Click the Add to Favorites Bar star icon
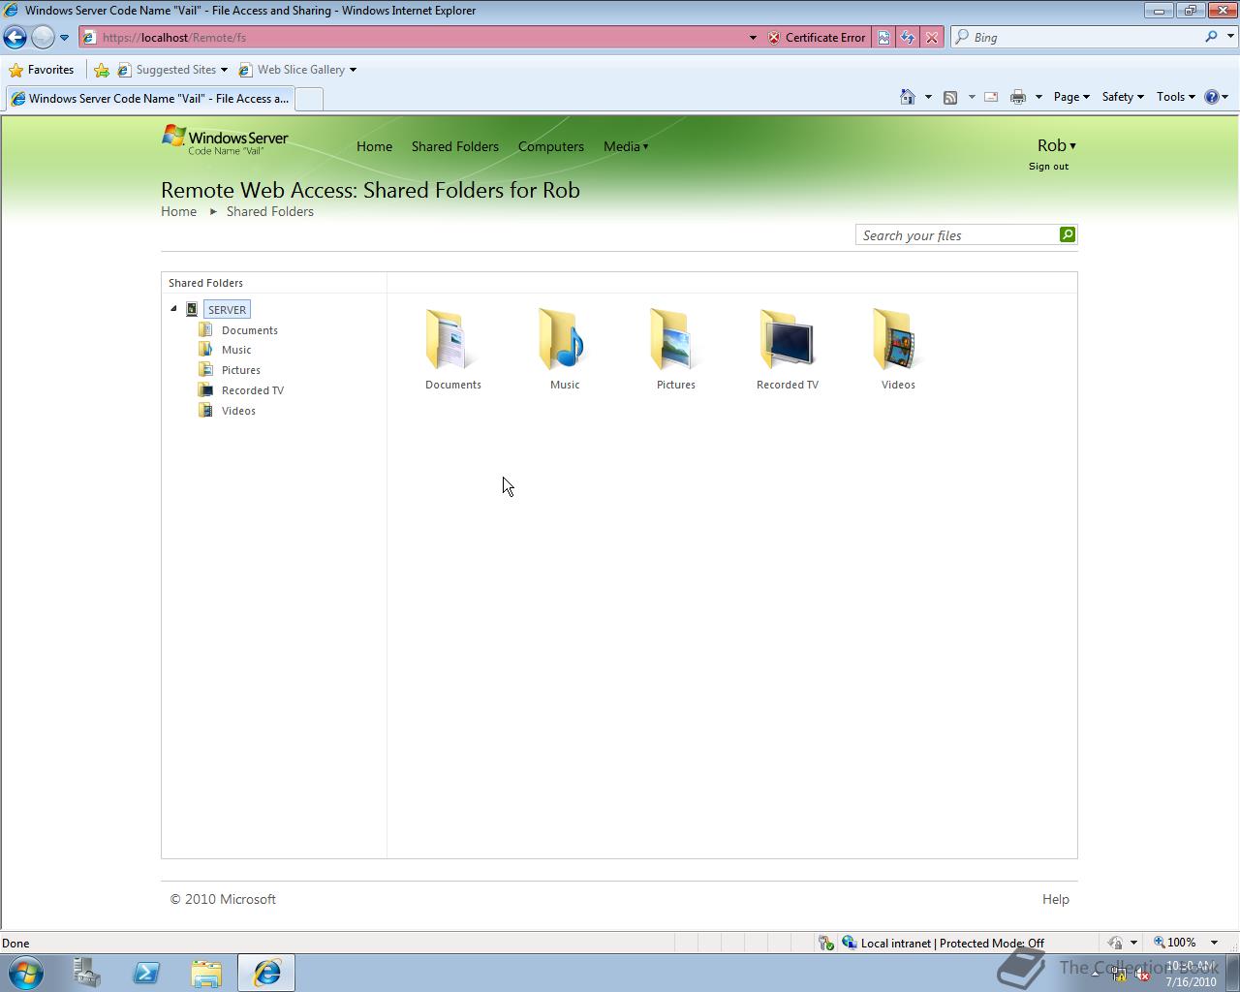 [102, 70]
